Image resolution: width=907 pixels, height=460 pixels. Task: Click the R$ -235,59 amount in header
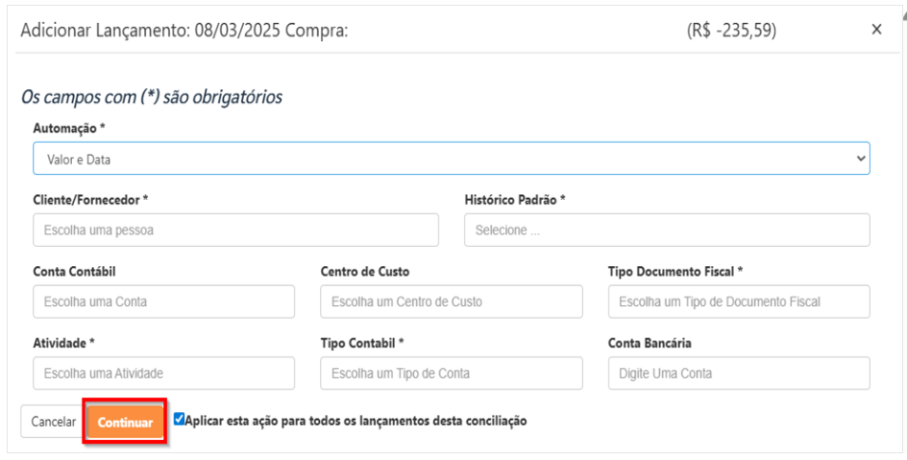coord(731,30)
